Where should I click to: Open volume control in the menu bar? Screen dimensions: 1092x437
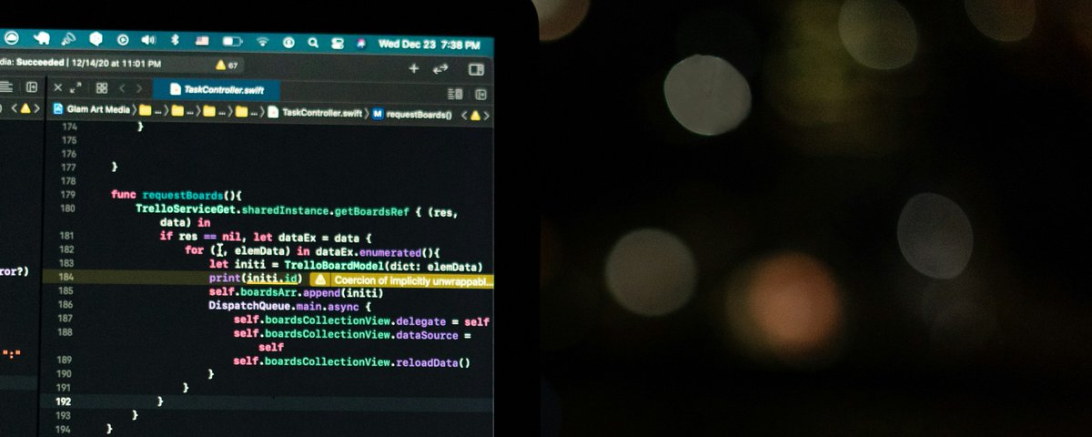(149, 40)
